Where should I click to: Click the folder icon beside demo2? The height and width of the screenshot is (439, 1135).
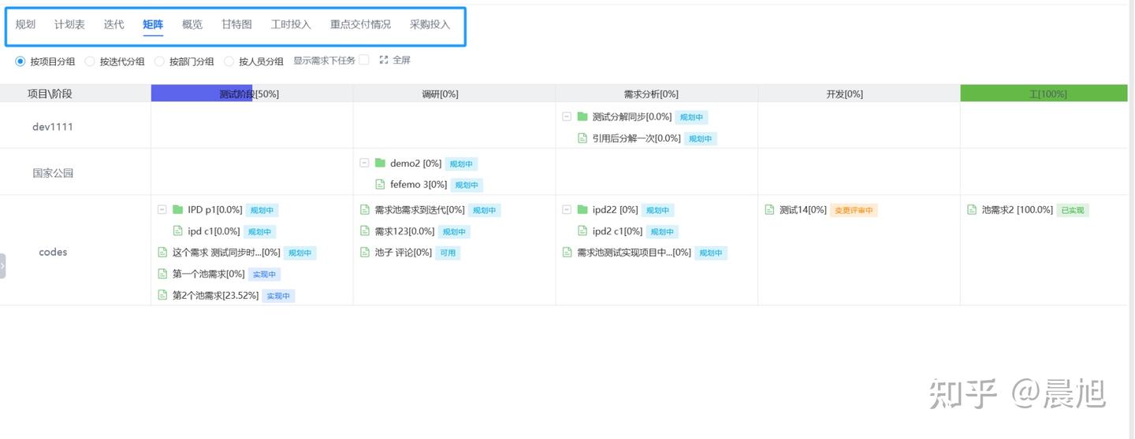(x=380, y=164)
